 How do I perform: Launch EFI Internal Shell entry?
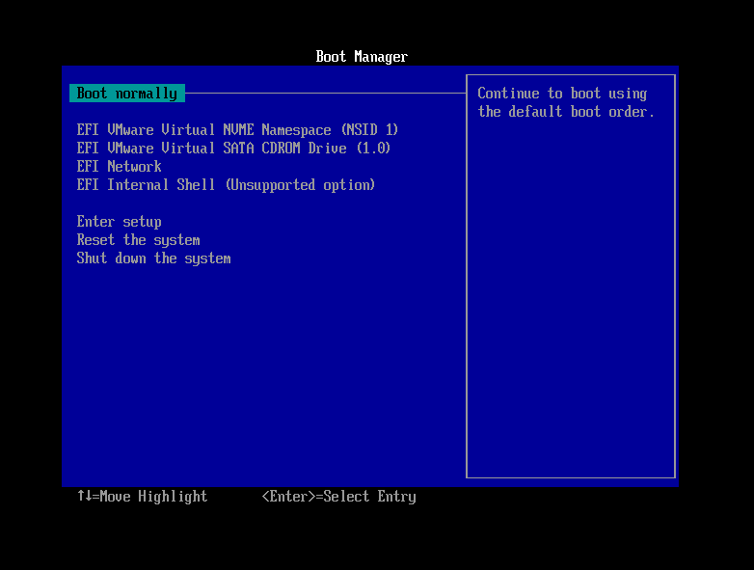(225, 185)
